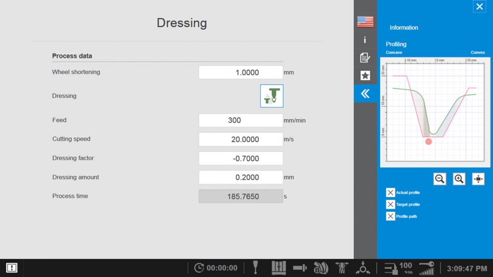
Task: Click the dressing mode icon button
Action: [272, 96]
